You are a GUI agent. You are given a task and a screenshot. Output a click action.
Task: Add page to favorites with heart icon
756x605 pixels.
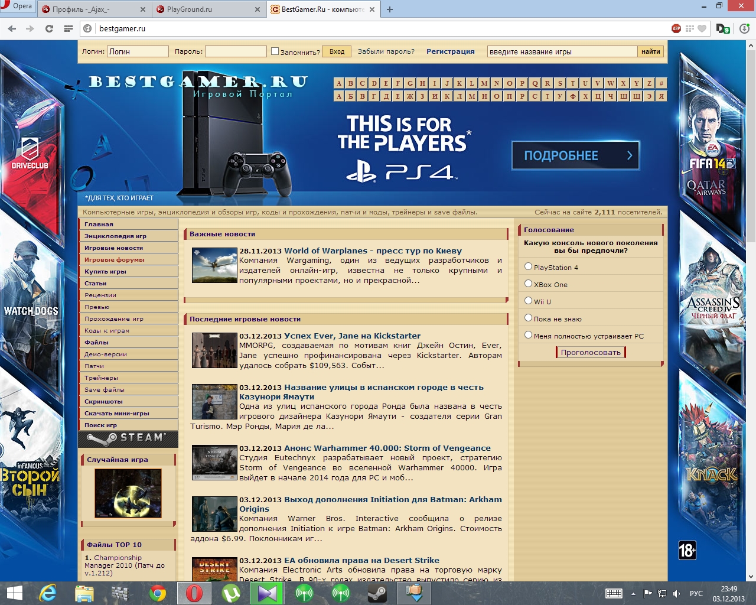702,28
